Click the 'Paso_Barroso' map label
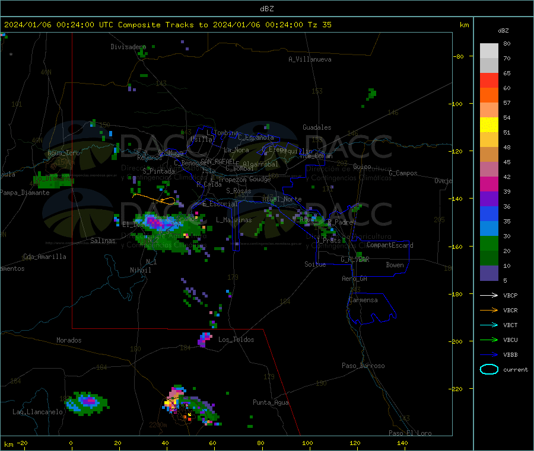Viewport: 534px width, 451px height. [363, 366]
